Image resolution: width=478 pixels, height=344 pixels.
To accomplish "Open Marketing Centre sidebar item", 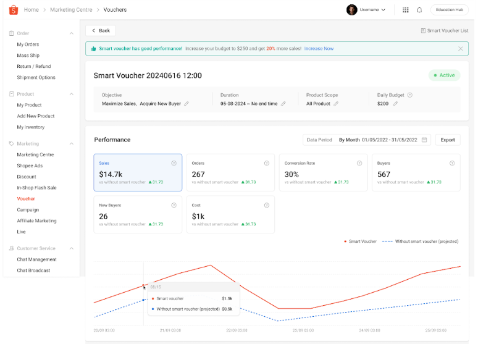I will 35,154.
